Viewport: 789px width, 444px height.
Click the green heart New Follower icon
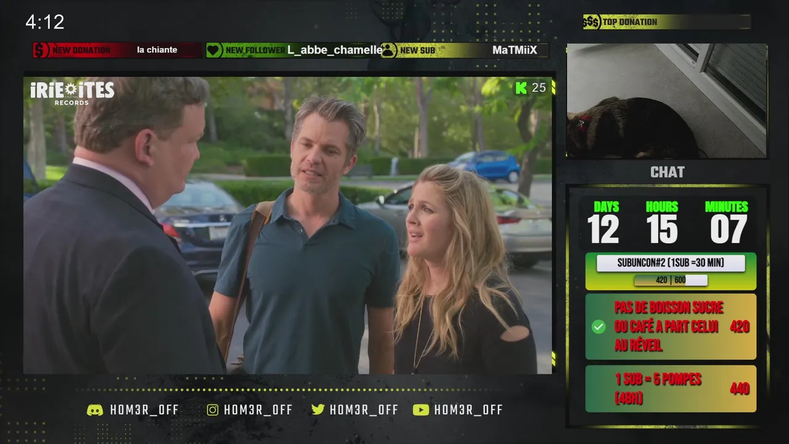point(214,50)
